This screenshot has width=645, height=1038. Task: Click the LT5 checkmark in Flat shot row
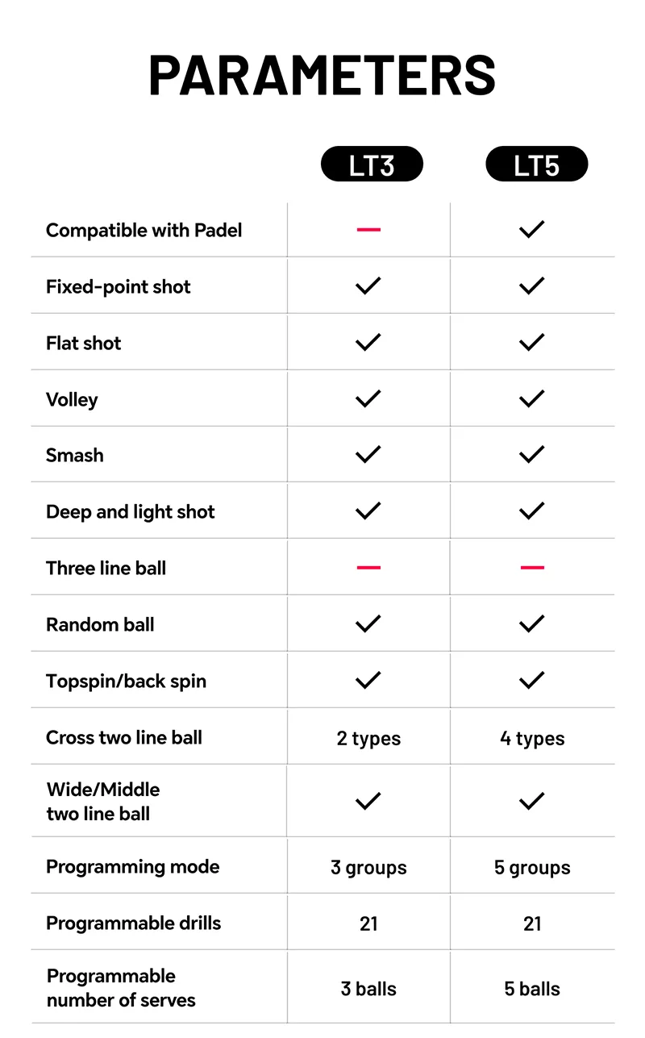(532, 342)
